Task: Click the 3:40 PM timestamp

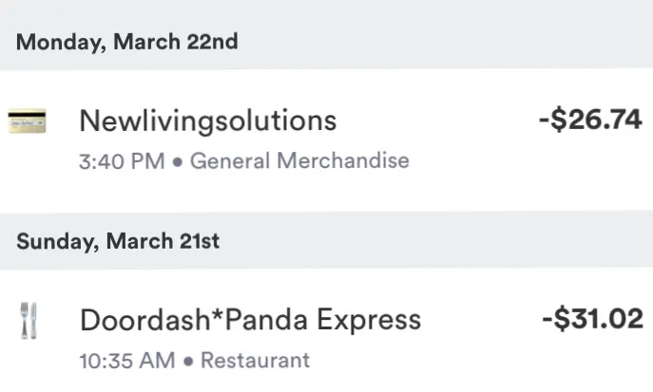Action: click(122, 161)
